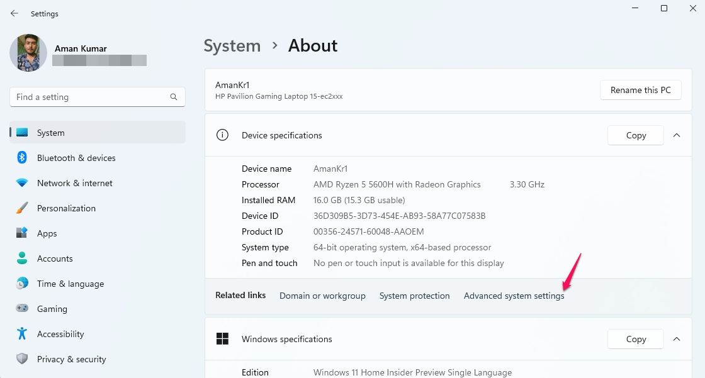Click the System monitor icon in sidebar
This screenshot has height=378, width=705.
22,133
